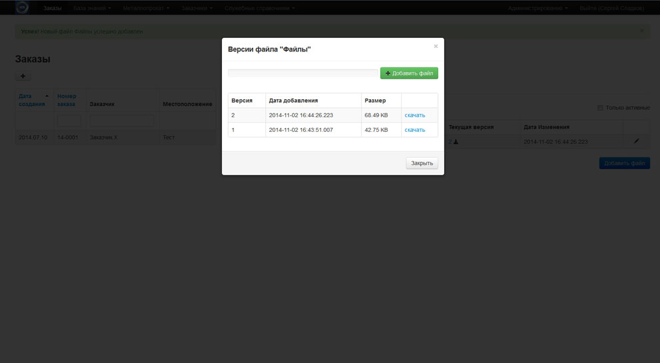Click the upload progress bar in the dialog

pos(303,73)
